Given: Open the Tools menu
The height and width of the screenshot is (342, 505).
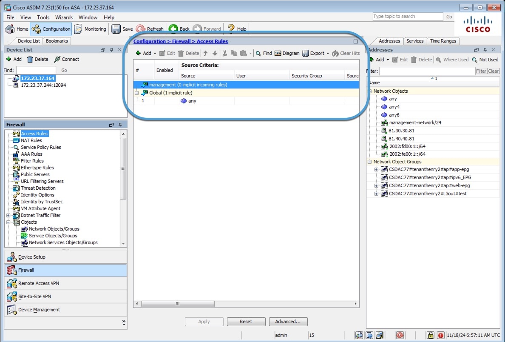Looking at the screenshot, I should (43, 17).
